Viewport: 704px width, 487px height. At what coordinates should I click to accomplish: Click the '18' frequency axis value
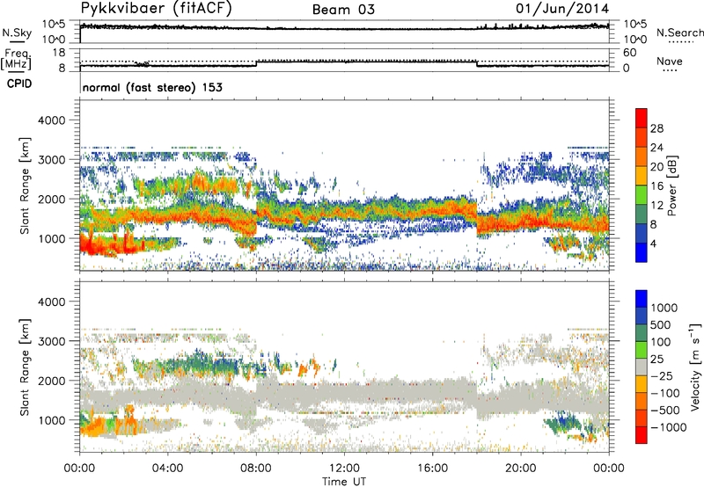coord(59,53)
